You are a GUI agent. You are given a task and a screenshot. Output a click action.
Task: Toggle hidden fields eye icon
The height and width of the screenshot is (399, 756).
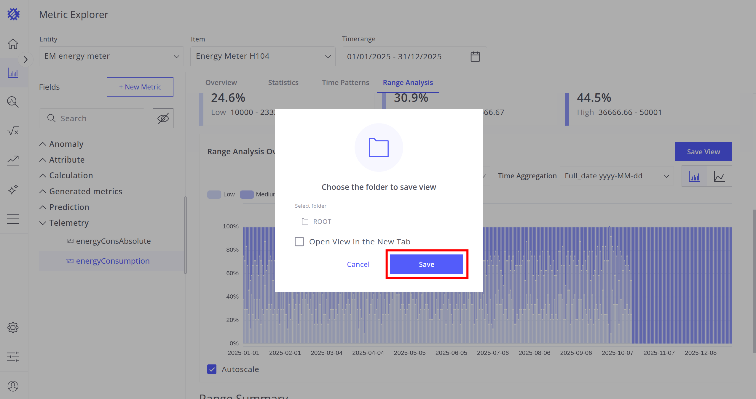tap(163, 118)
